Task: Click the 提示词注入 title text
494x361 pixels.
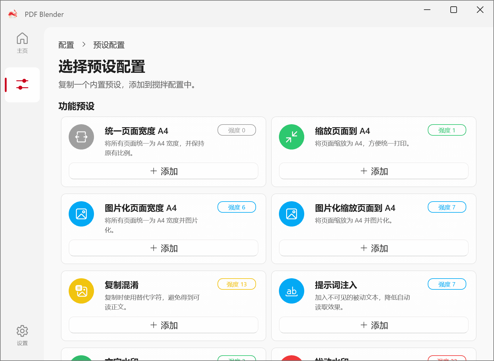Action: [x=336, y=285]
